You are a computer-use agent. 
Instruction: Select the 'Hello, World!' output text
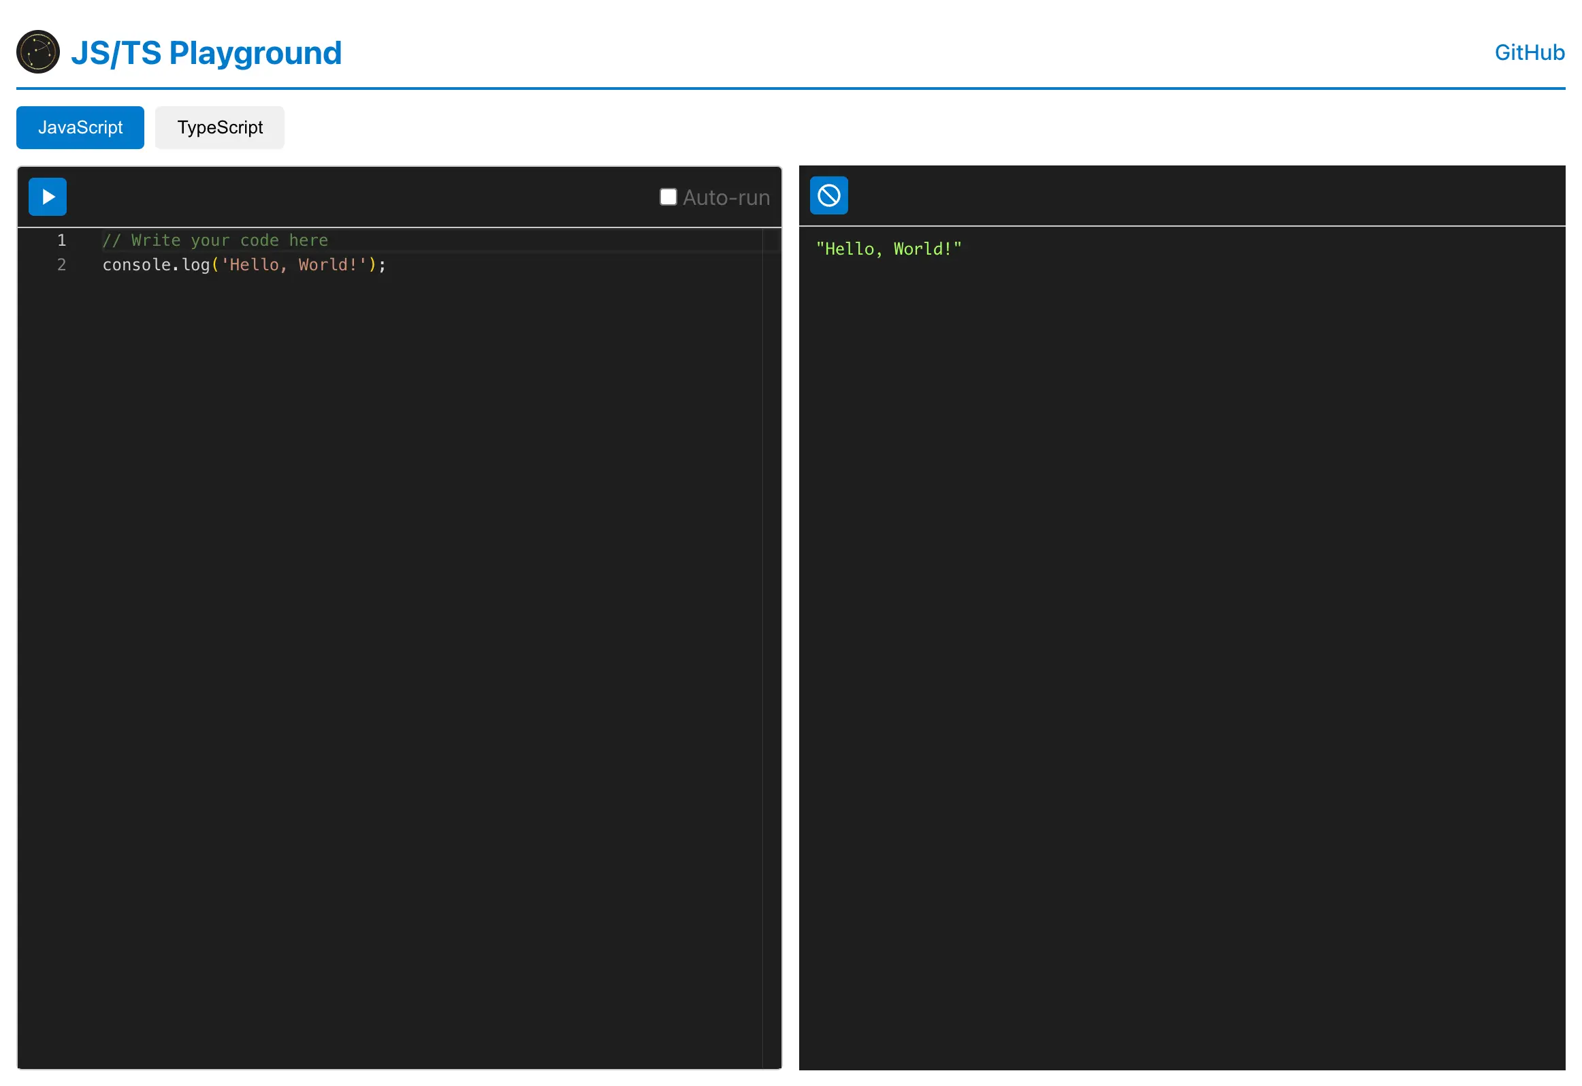[x=888, y=249]
